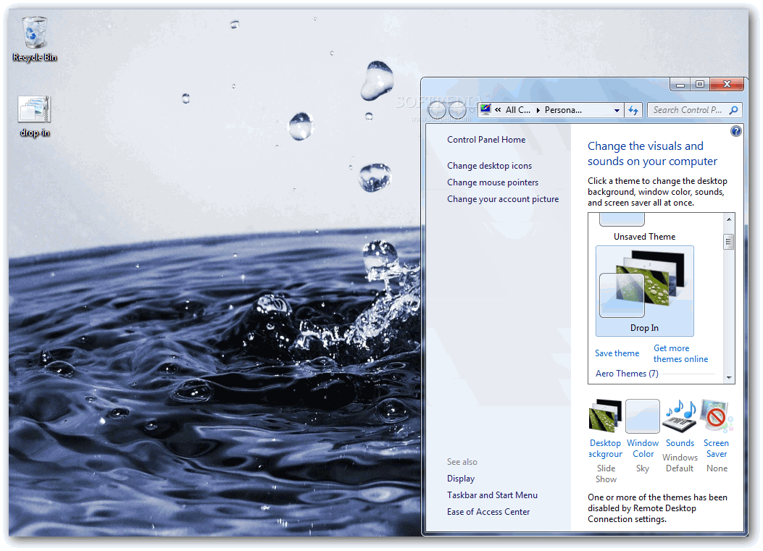This screenshot has height=551, width=763.
Task: Open Control Panel Home
Action: [486, 140]
